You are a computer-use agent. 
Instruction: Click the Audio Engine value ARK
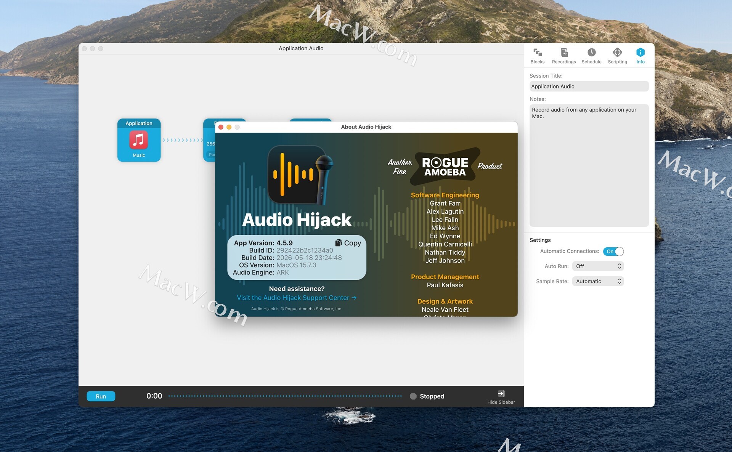283,272
